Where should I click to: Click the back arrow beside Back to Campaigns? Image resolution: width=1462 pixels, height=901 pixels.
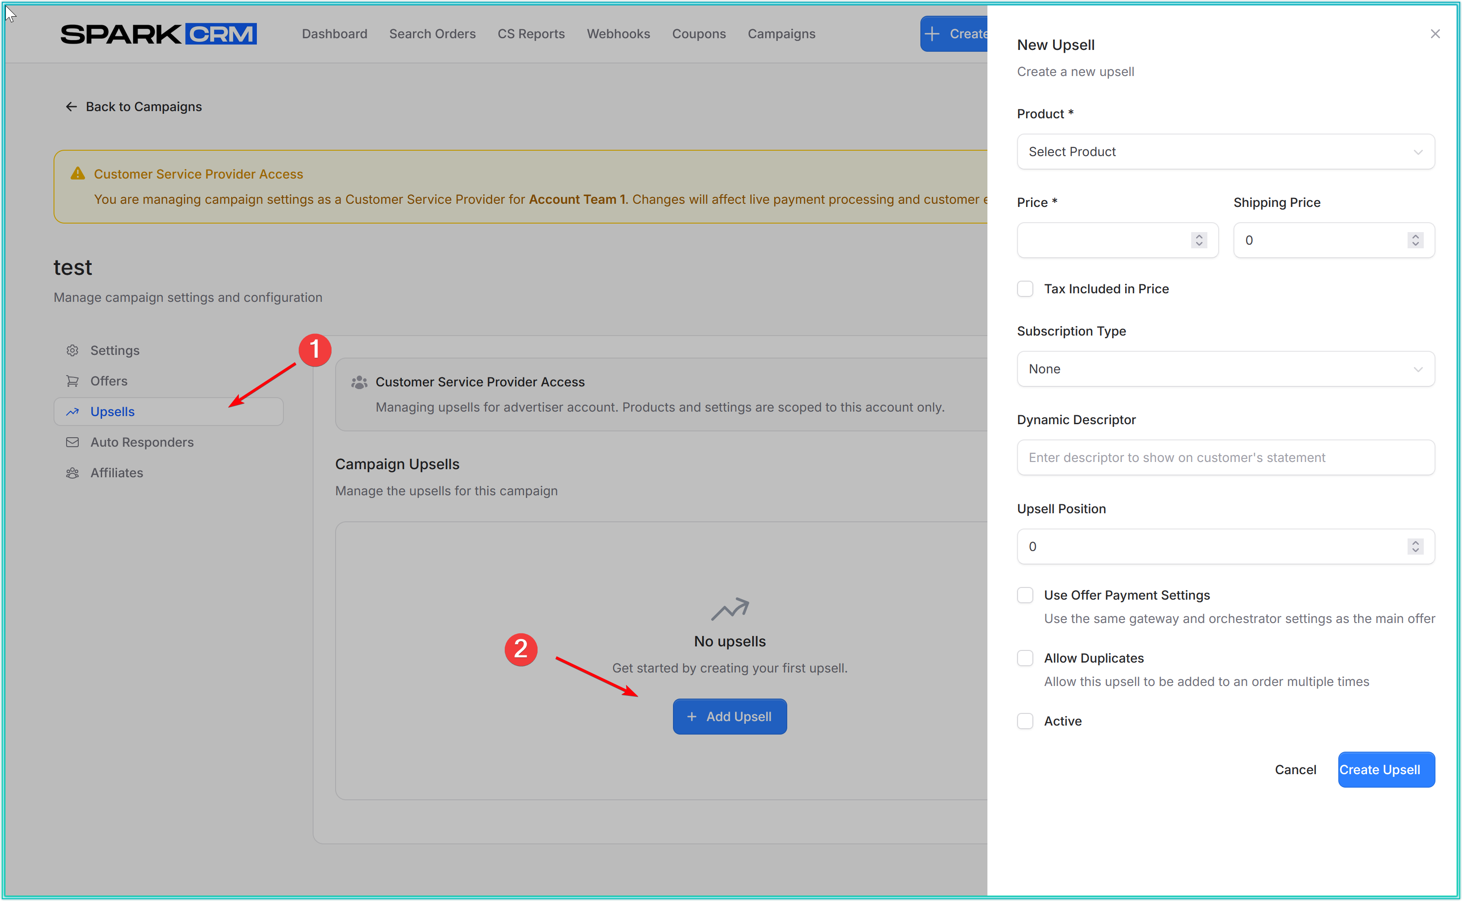tap(71, 107)
